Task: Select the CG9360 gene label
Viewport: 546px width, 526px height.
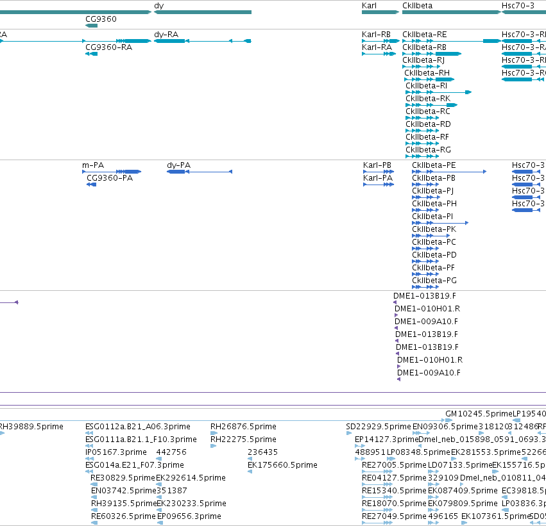Action: [x=101, y=19]
